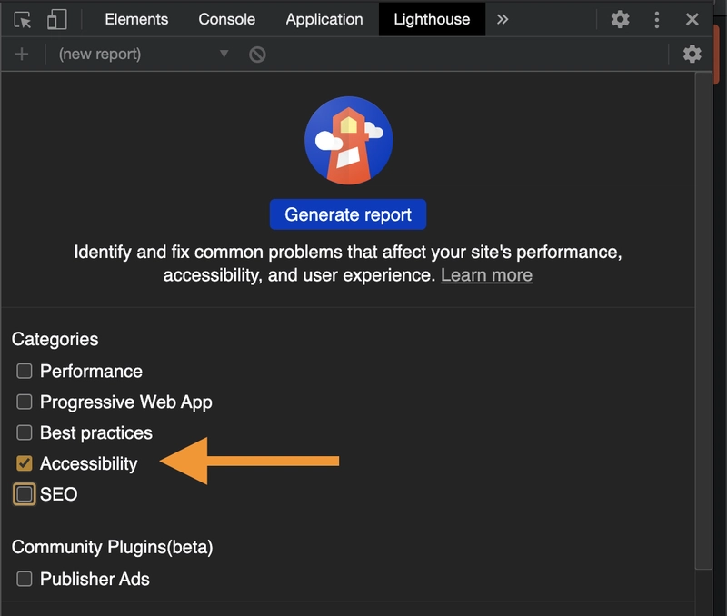Viewport: 727px width, 616px height.
Task: Open Lighthouse settings gear icon
Action: (692, 55)
